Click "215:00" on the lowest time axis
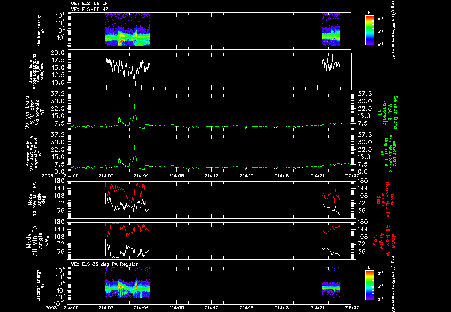Viewport: 451px width, 312px height. pos(351,308)
